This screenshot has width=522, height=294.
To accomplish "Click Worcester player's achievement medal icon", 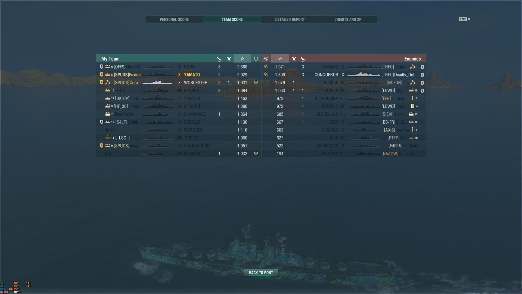I will [256, 82].
